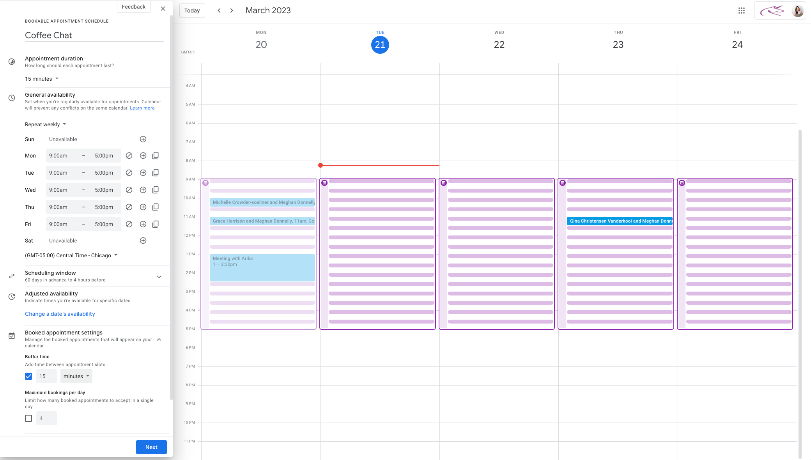
Task: Open the Meeting with Arika event
Action: point(262,267)
